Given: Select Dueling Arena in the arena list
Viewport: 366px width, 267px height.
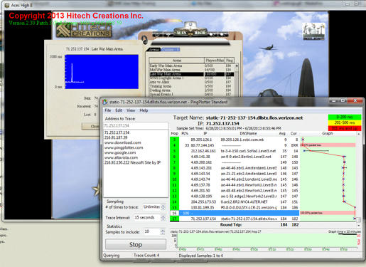Looking at the screenshot, I should (x=191, y=90).
